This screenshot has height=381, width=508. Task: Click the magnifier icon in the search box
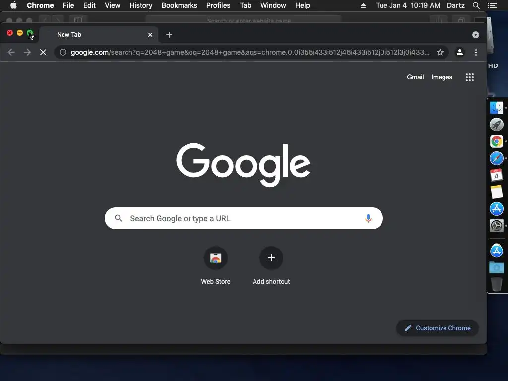[x=119, y=218]
